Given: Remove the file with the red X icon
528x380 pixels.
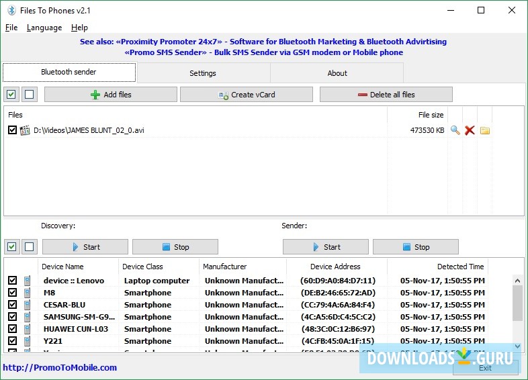Looking at the screenshot, I should point(470,130).
